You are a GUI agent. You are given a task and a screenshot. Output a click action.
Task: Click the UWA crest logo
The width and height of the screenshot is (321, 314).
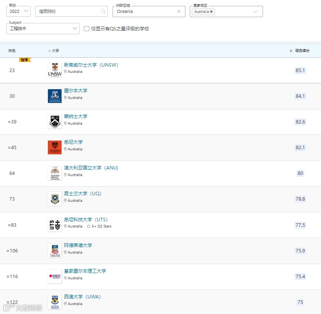55,302
